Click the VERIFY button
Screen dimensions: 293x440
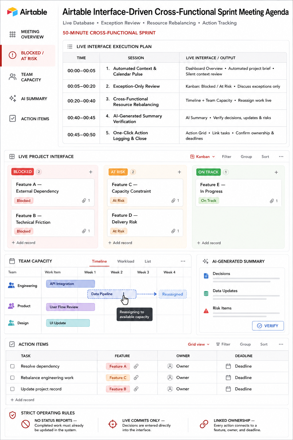tap(268, 326)
